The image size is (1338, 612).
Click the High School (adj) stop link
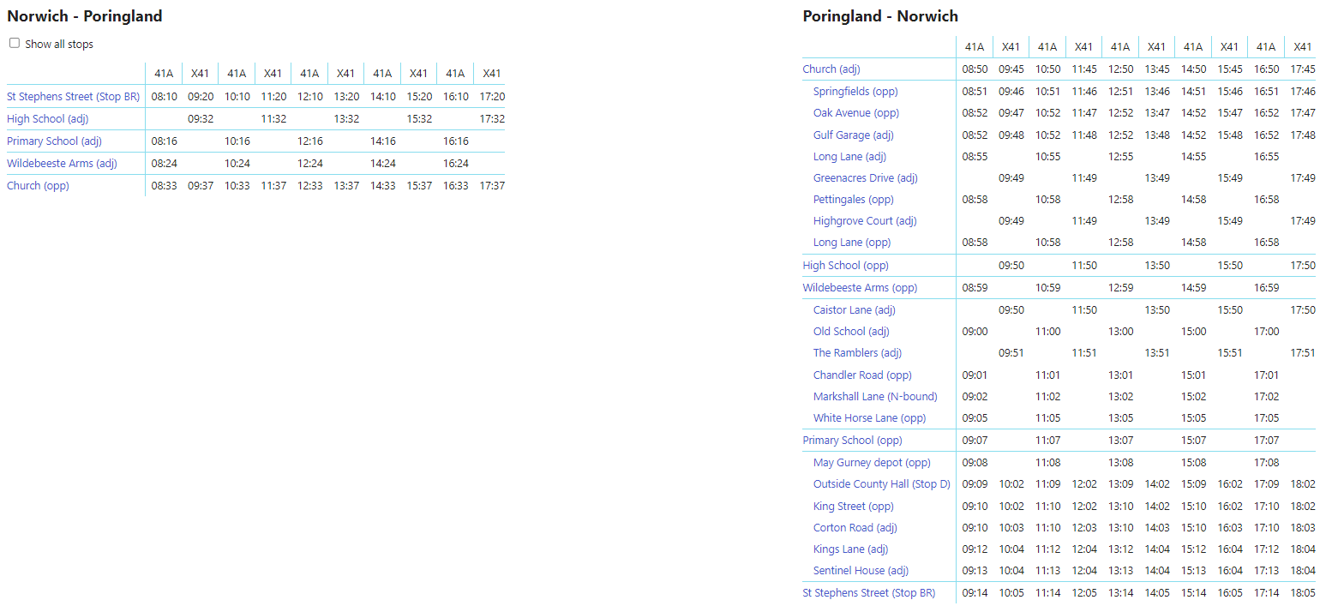[x=48, y=119]
